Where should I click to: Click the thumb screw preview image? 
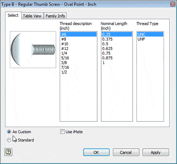[x=33, y=50]
